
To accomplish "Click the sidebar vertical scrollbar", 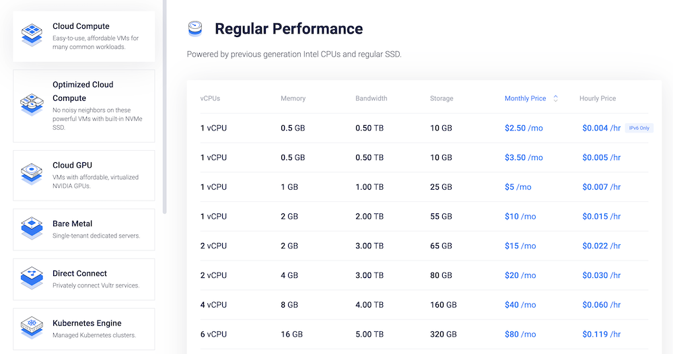I will coord(165,108).
